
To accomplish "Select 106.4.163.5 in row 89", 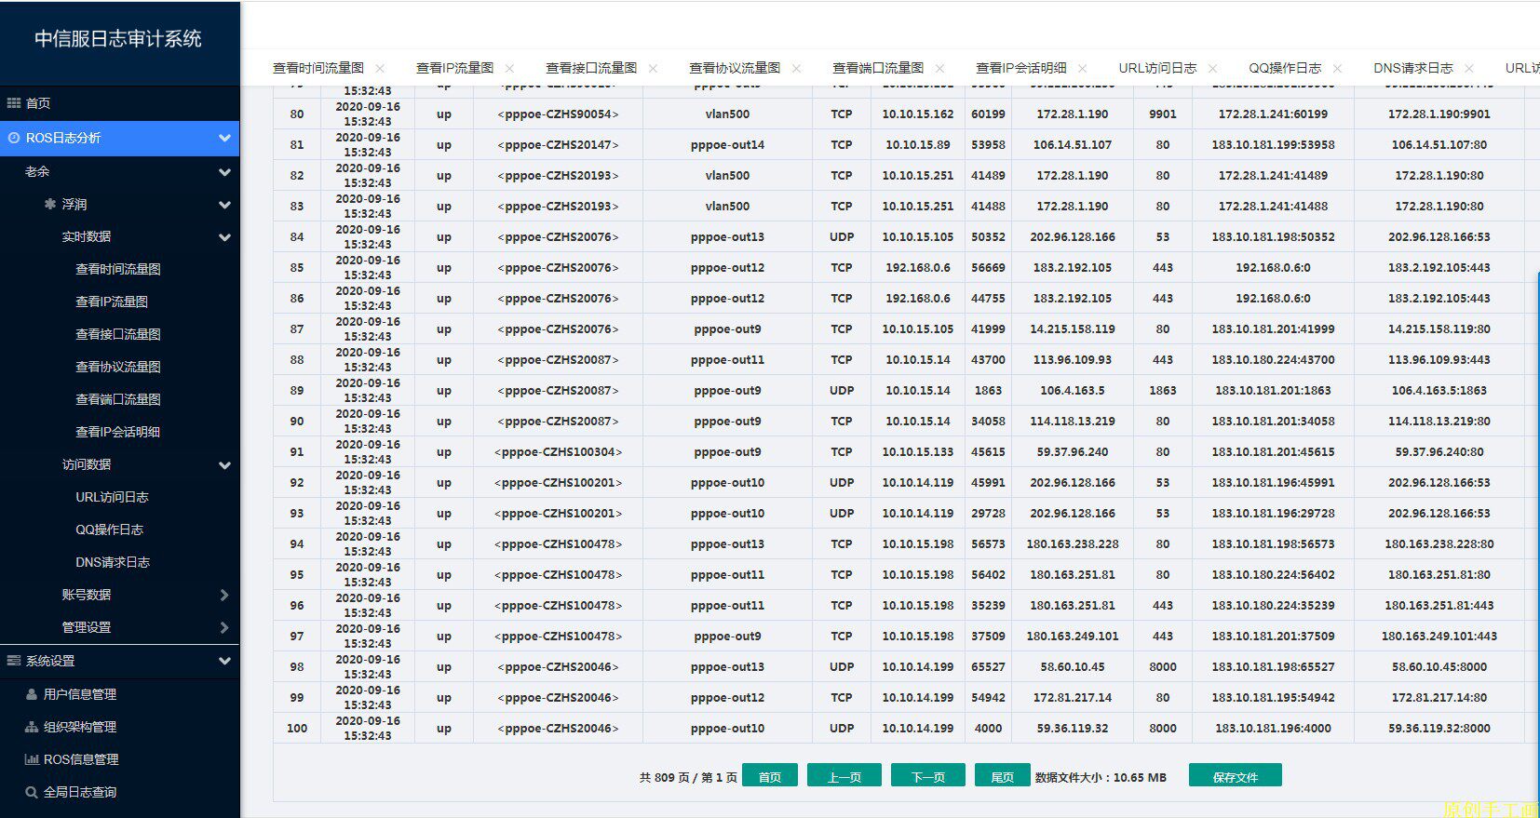I will (1073, 391).
